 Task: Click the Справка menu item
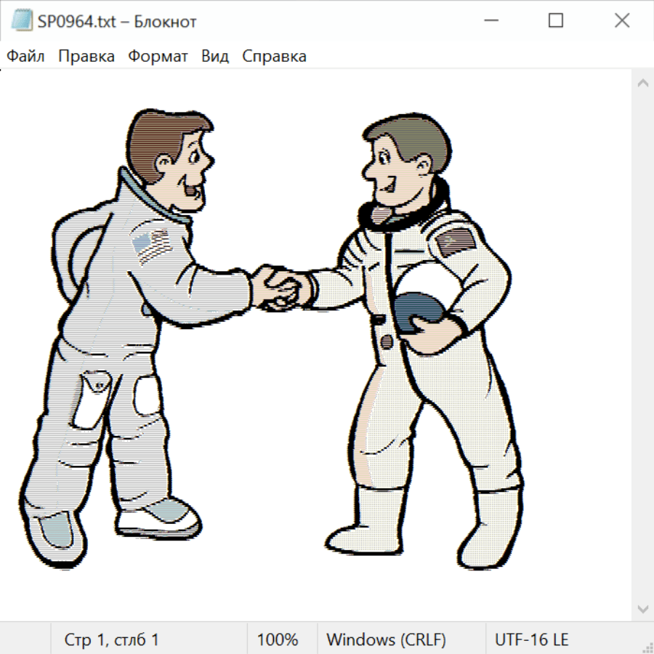[x=274, y=57]
